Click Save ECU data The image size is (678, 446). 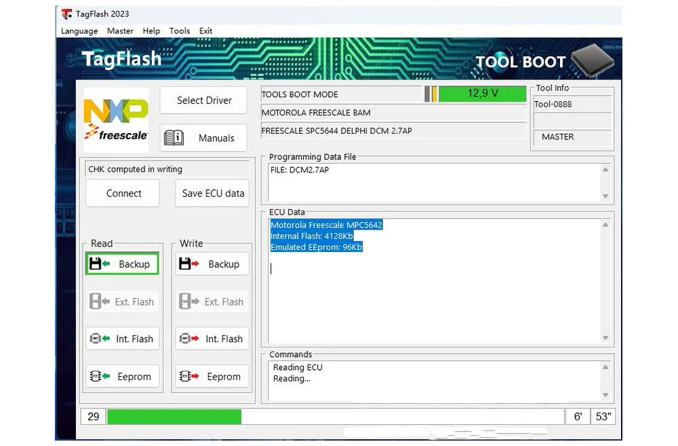[x=212, y=193]
